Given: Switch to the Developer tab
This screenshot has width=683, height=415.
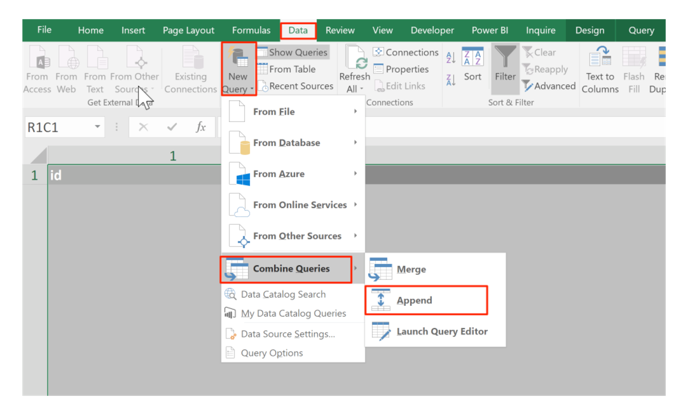Looking at the screenshot, I should click(432, 30).
